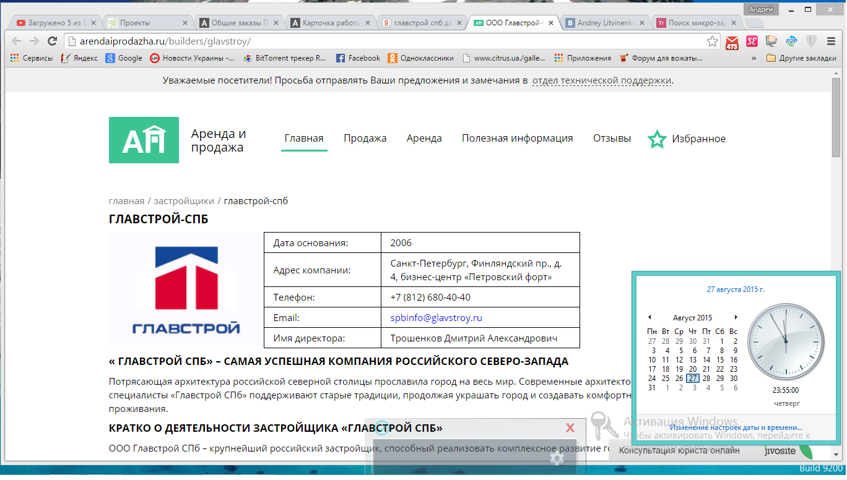Click the застройщики breadcrumb link
The width and height of the screenshot is (847, 480).
coord(184,201)
